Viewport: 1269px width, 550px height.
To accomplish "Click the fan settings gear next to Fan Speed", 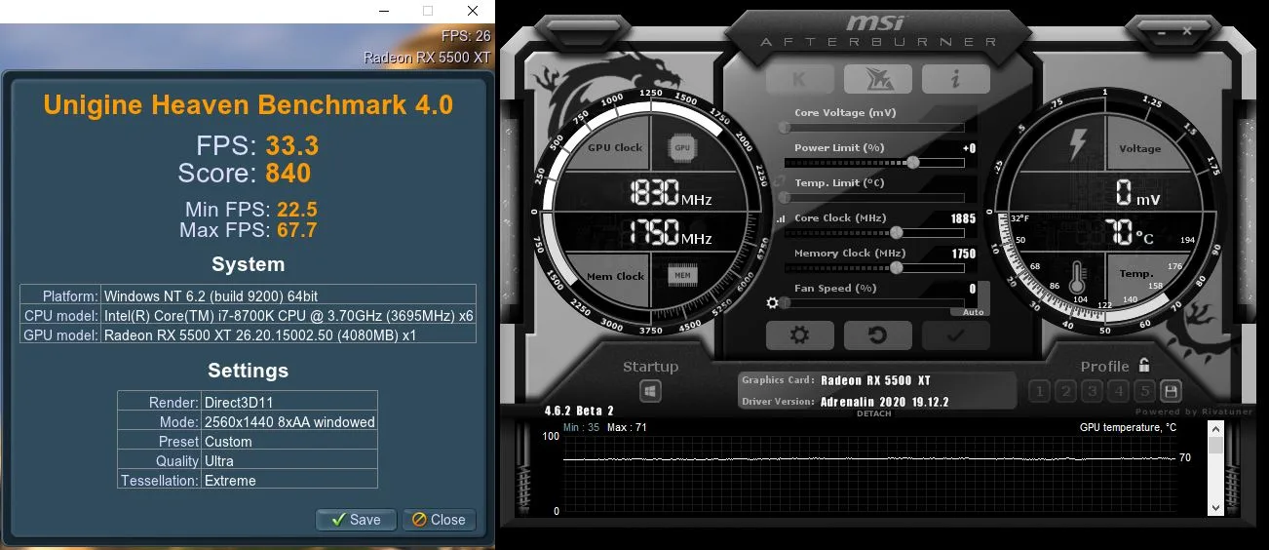I will tap(773, 303).
